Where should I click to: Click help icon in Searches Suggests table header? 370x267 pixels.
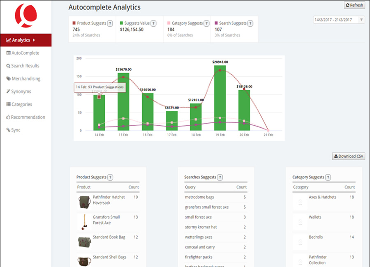[220, 177]
